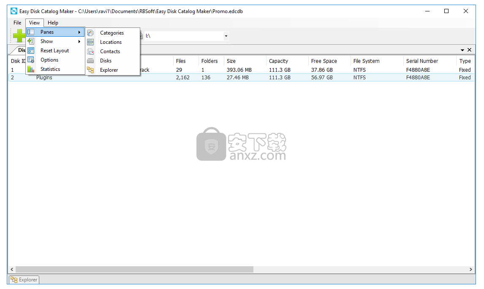Click the 27.46 MB size cell
This screenshot has width=484, height=289.
point(238,78)
